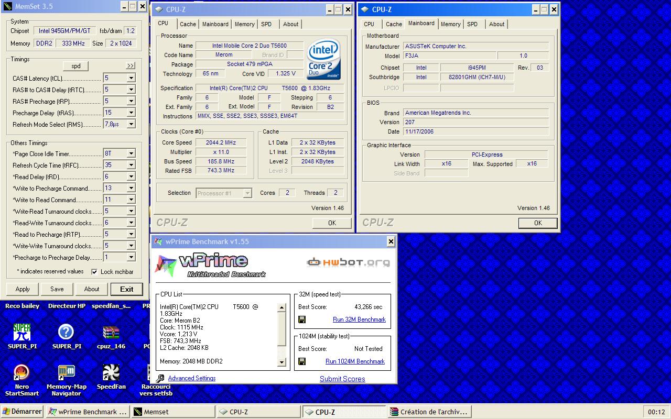This screenshot has width=671, height=419.
Task: Click the Advanced Settings wrench icon in wPrime
Action: point(160,378)
